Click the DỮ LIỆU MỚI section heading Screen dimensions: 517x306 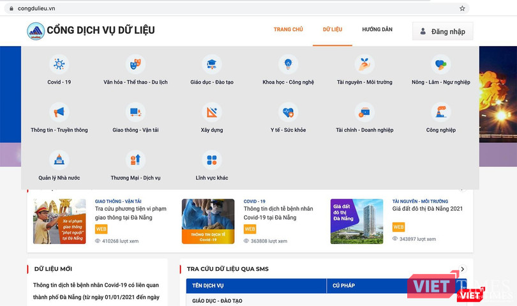pyautogui.click(x=53, y=269)
